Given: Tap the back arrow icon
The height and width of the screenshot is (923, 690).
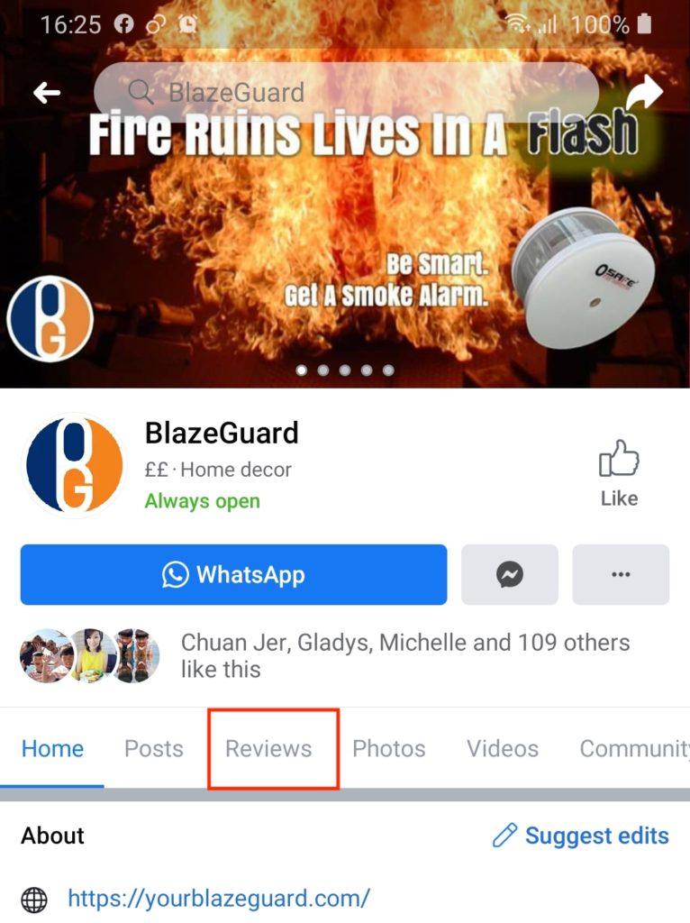Looking at the screenshot, I should 47,93.
